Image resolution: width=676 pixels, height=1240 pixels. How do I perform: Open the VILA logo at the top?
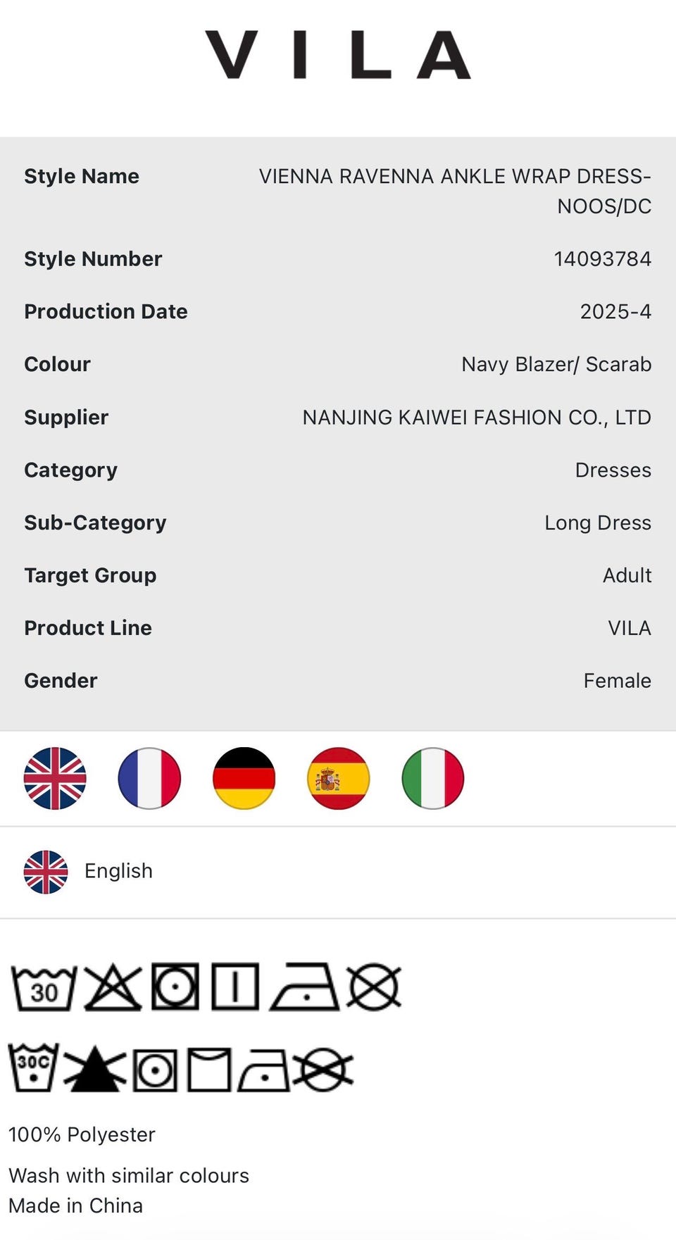tap(338, 54)
